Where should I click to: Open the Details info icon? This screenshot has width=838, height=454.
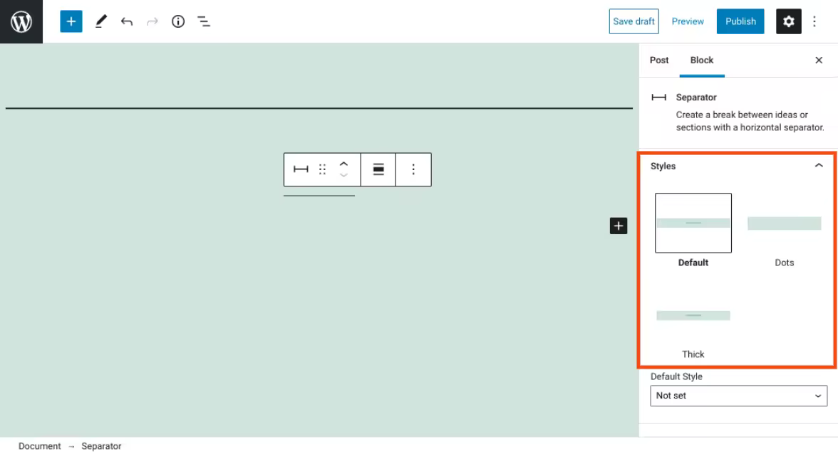[x=178, y=21]
